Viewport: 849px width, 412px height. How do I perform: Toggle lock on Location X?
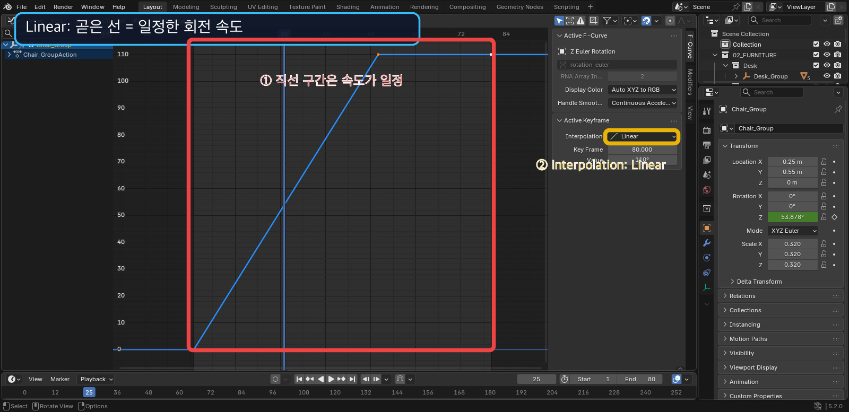[x=824, y=162]
